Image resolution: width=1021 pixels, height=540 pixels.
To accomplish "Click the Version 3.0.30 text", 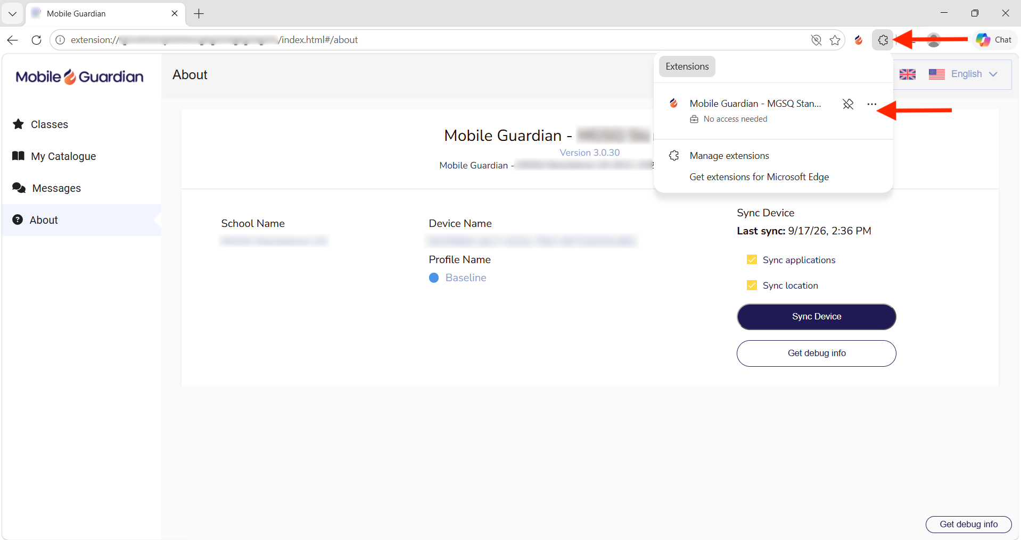I will tap(590, 153).
